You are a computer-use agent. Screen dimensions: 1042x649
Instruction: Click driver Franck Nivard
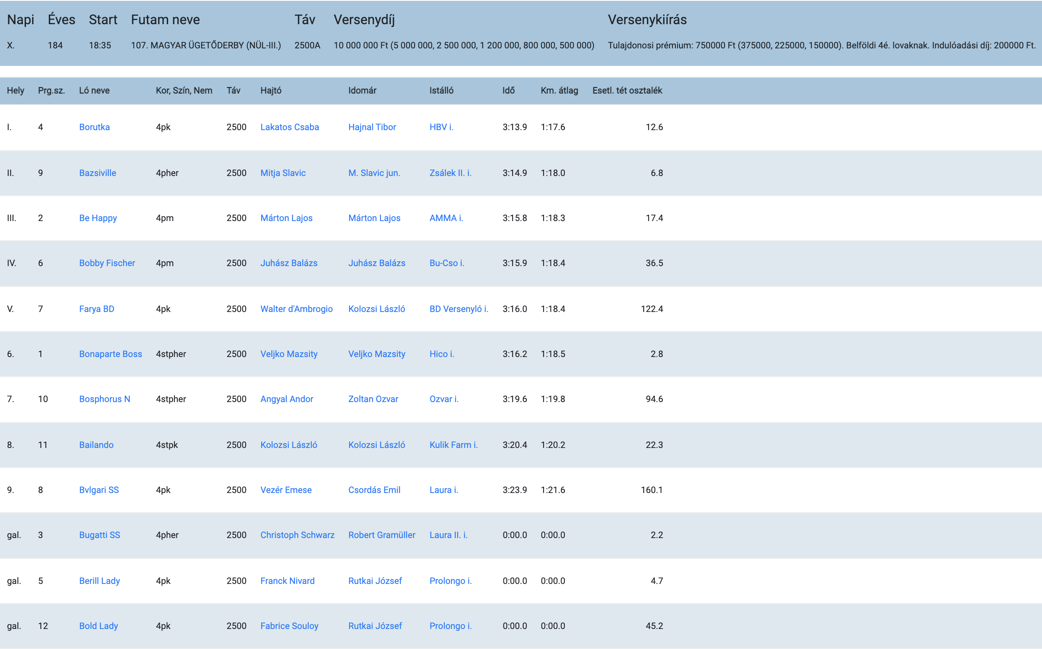pyautogui.click(x=287, y=581)
